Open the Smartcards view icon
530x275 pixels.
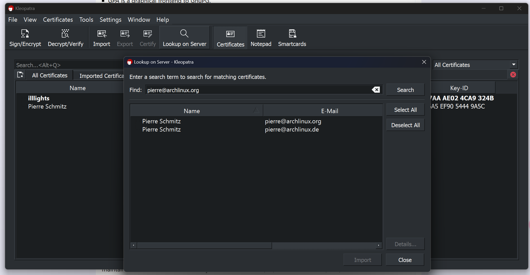click(x=292, y=34)
